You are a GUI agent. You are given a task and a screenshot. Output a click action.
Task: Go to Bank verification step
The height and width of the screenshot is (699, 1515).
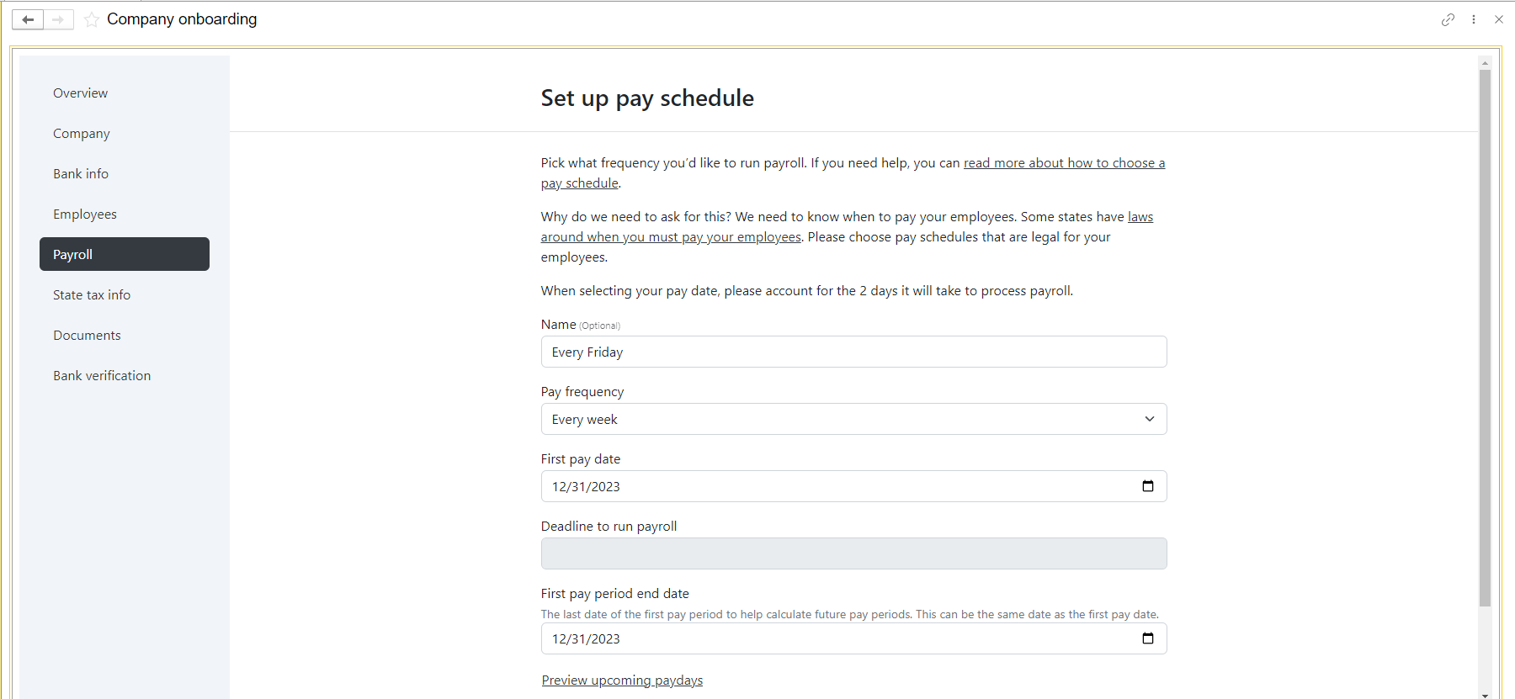tap(102, 375)
